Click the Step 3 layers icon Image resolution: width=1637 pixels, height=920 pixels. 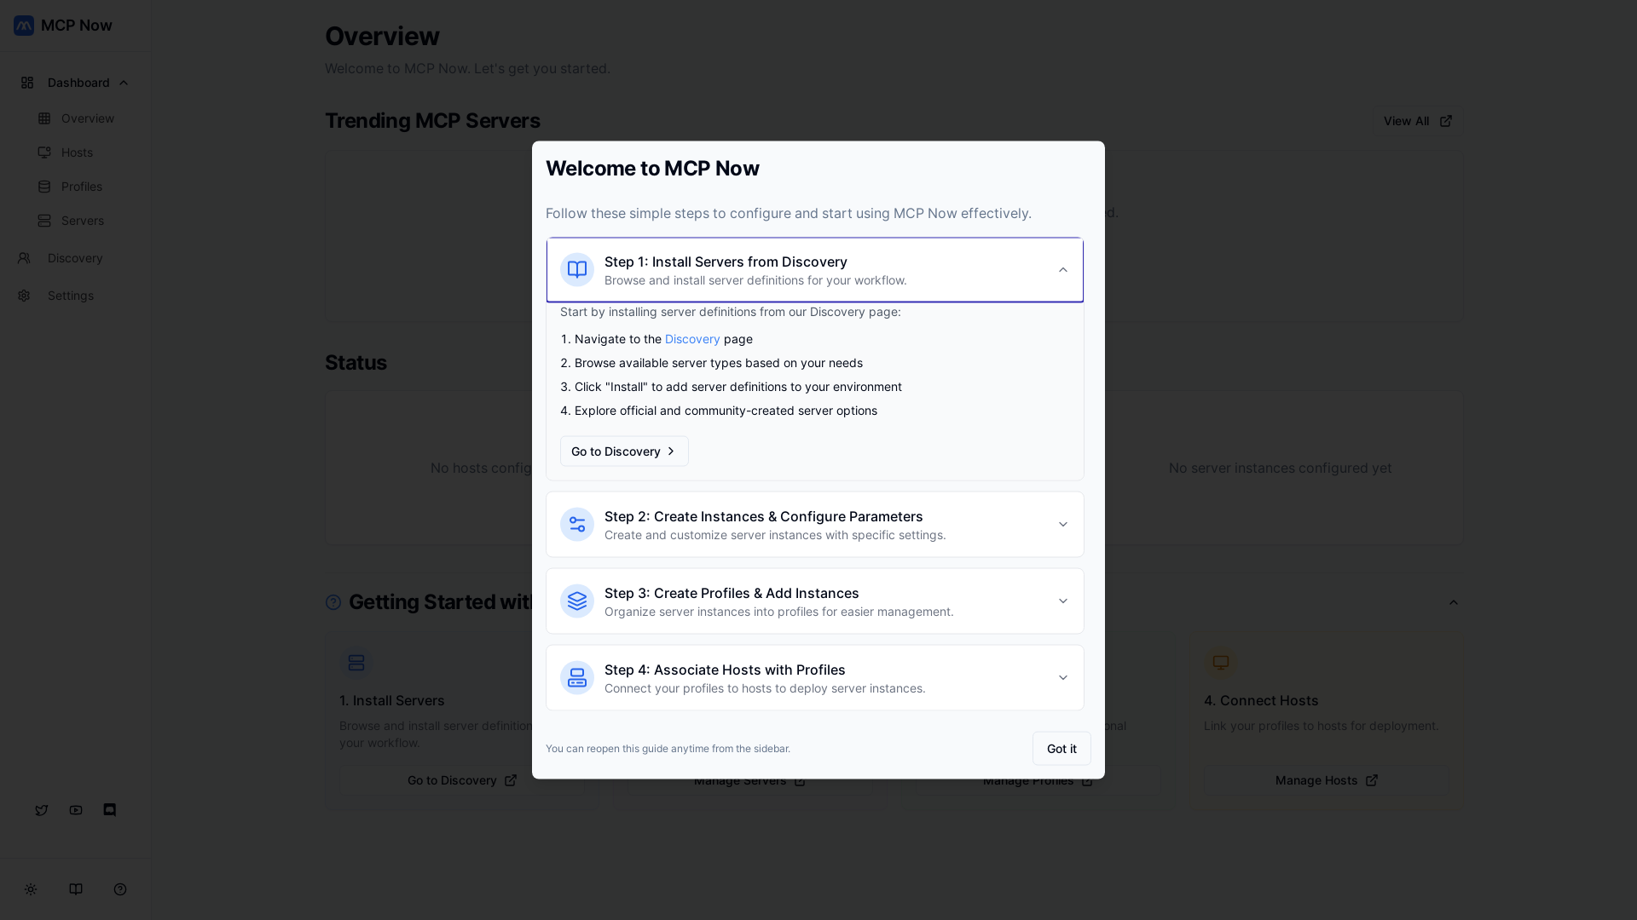point(577,601)
